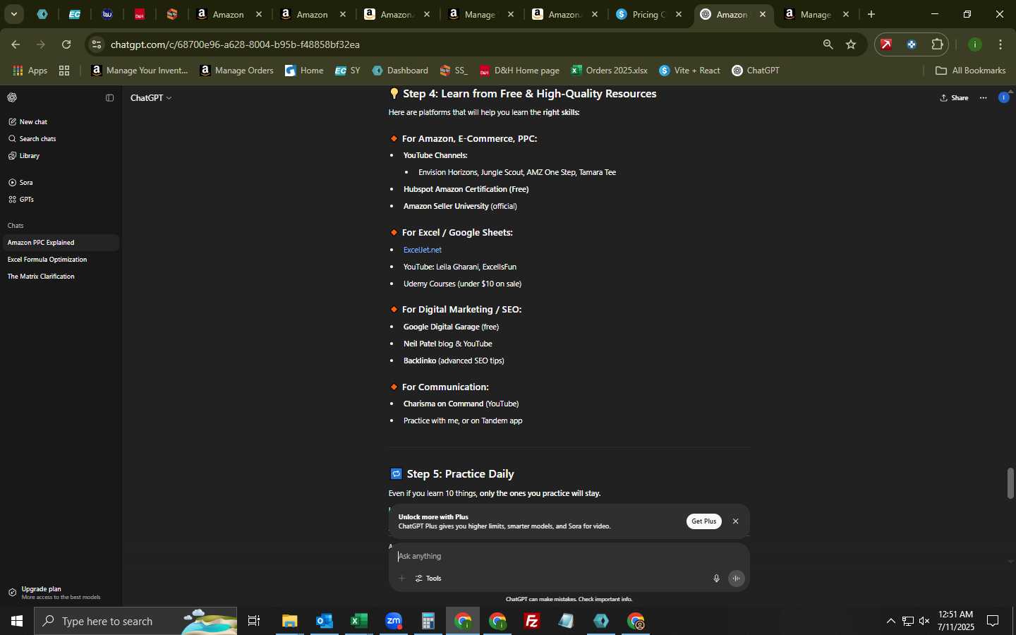Click the Windows taskbar search box
Image resolution: width=1016 pixels, height=635 pixels.
135,621
